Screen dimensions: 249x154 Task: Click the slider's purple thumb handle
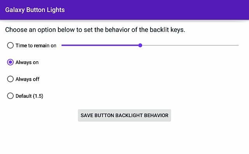click(140, 45)
